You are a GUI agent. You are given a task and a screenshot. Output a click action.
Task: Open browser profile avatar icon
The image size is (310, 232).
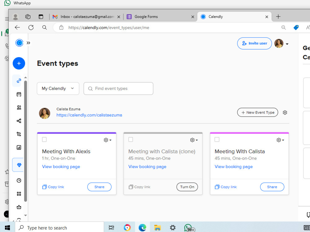15,17
